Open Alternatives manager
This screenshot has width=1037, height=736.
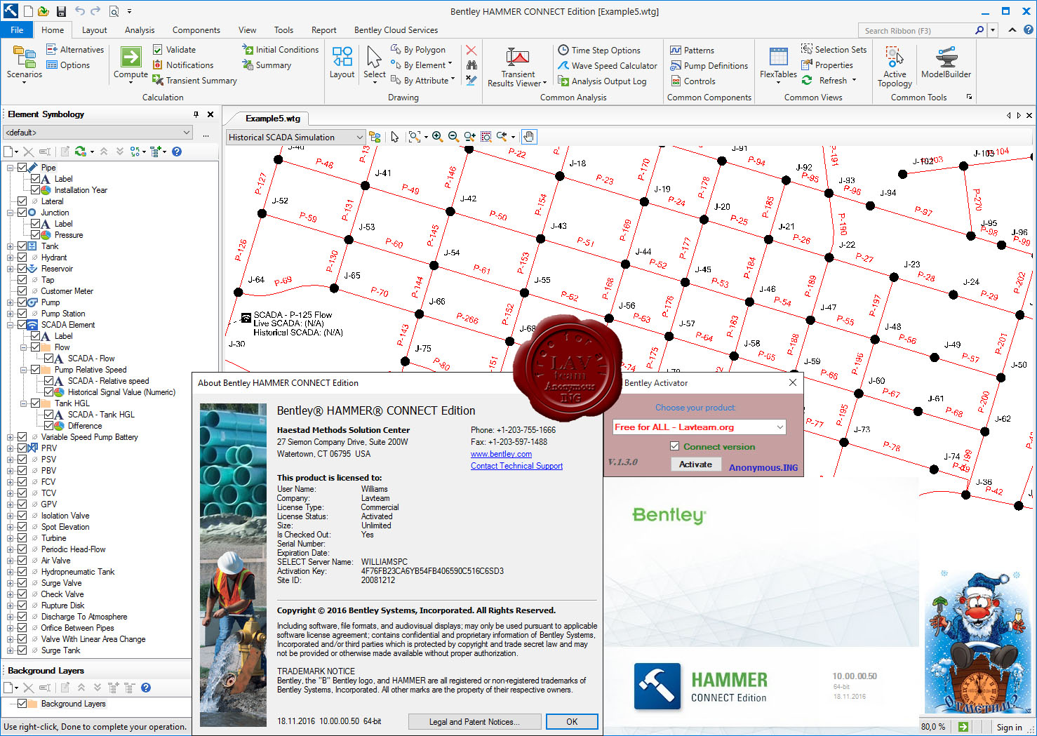coord(75,50)
